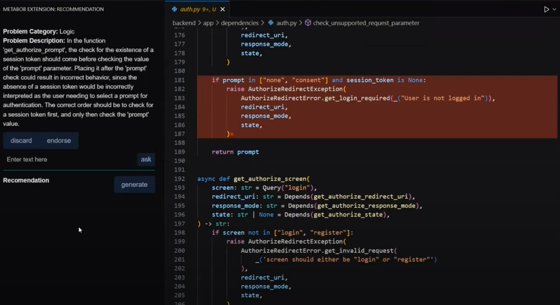The image size is (560, 305).
Task: Expand the app breadcrumb segment
Action: click(x=208, y=23)
